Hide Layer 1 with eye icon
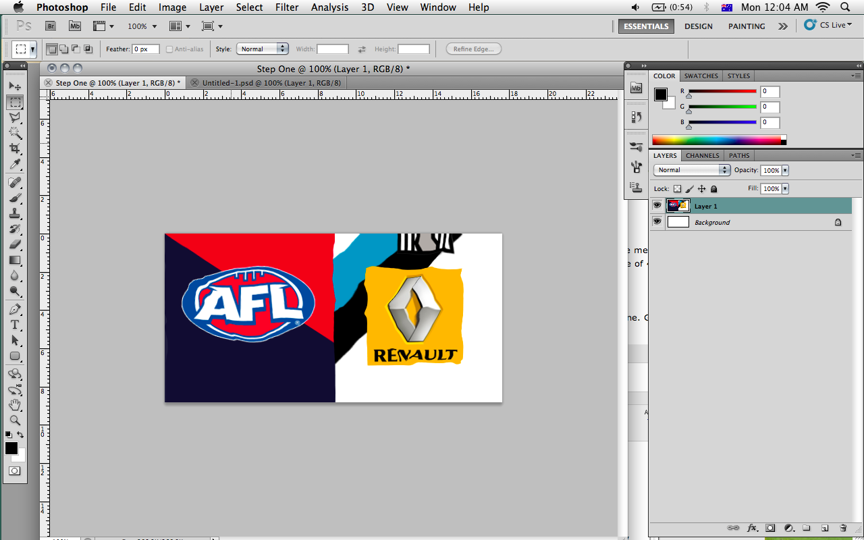 click(x=657, y=205)
